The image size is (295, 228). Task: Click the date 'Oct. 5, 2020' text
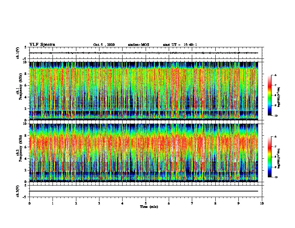pos(104,45)
